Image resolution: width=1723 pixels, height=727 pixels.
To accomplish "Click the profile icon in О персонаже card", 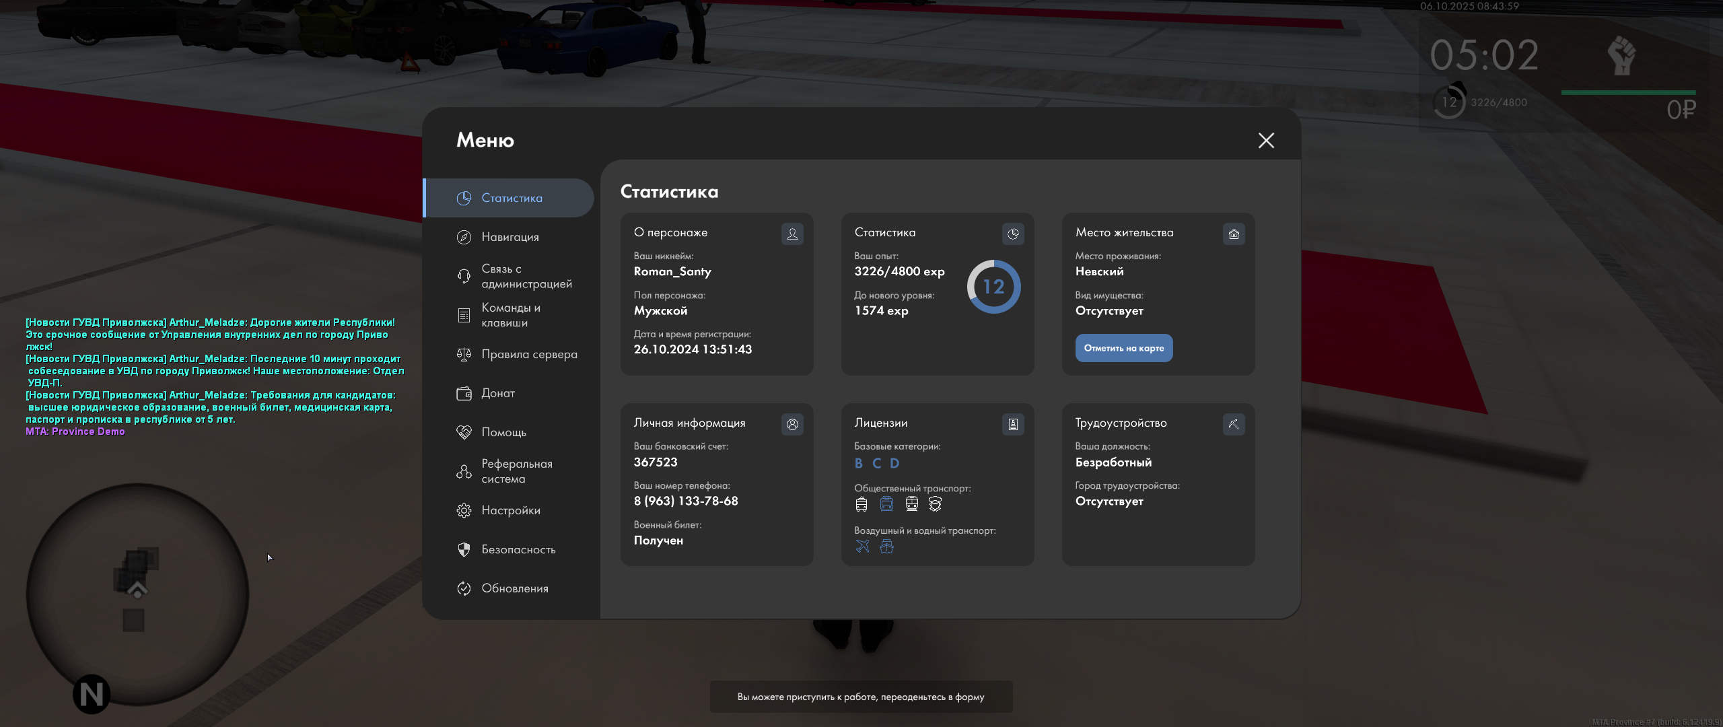I will 792,234.
